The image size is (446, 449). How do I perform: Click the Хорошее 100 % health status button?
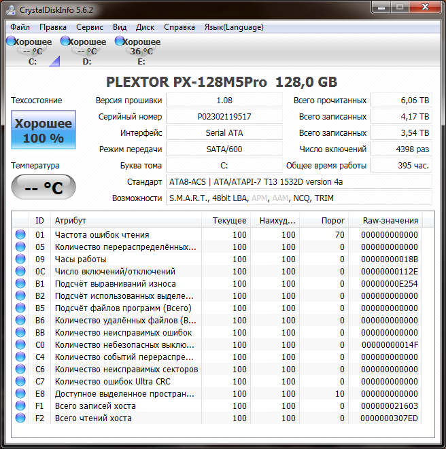pyautogui.click(x=44, y=130)
